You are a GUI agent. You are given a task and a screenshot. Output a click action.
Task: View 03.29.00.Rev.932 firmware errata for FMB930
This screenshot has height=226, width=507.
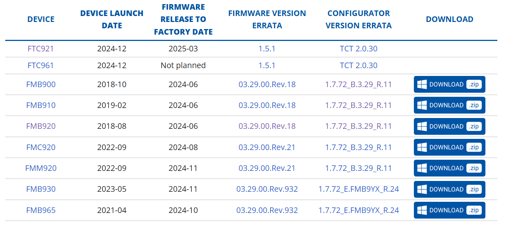[267, 189]
